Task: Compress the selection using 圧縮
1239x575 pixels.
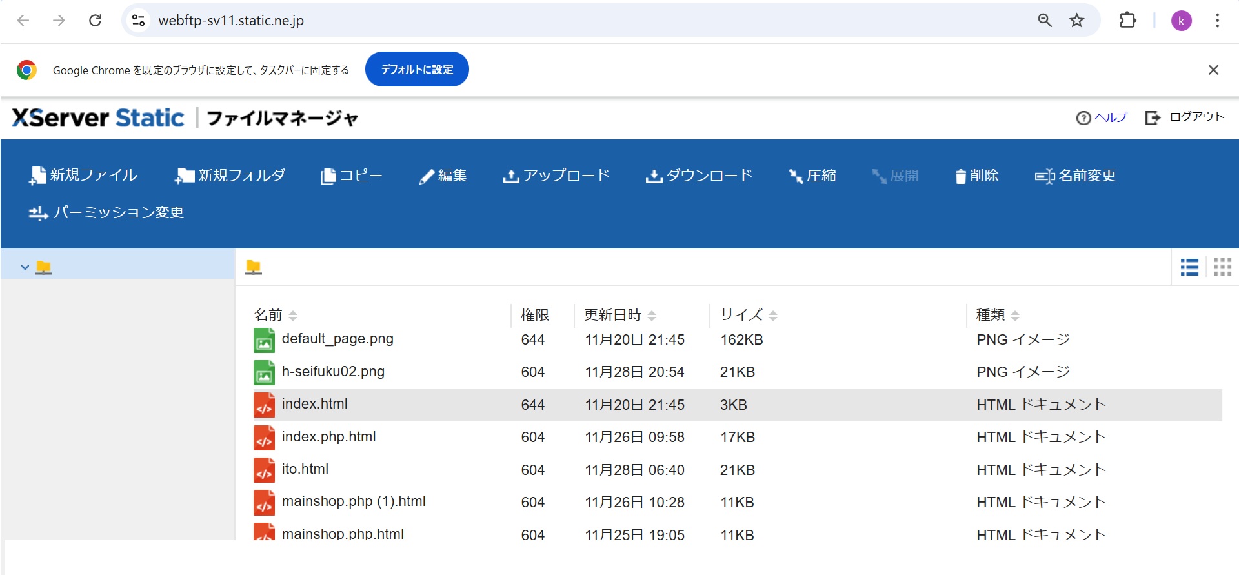Action: (x=812, y=176)
